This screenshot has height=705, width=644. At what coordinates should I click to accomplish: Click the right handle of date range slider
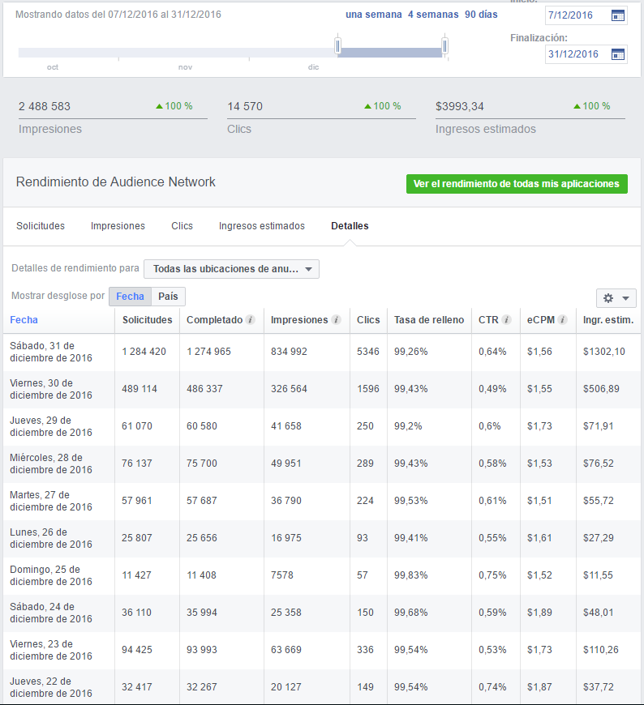pos(444,45)
